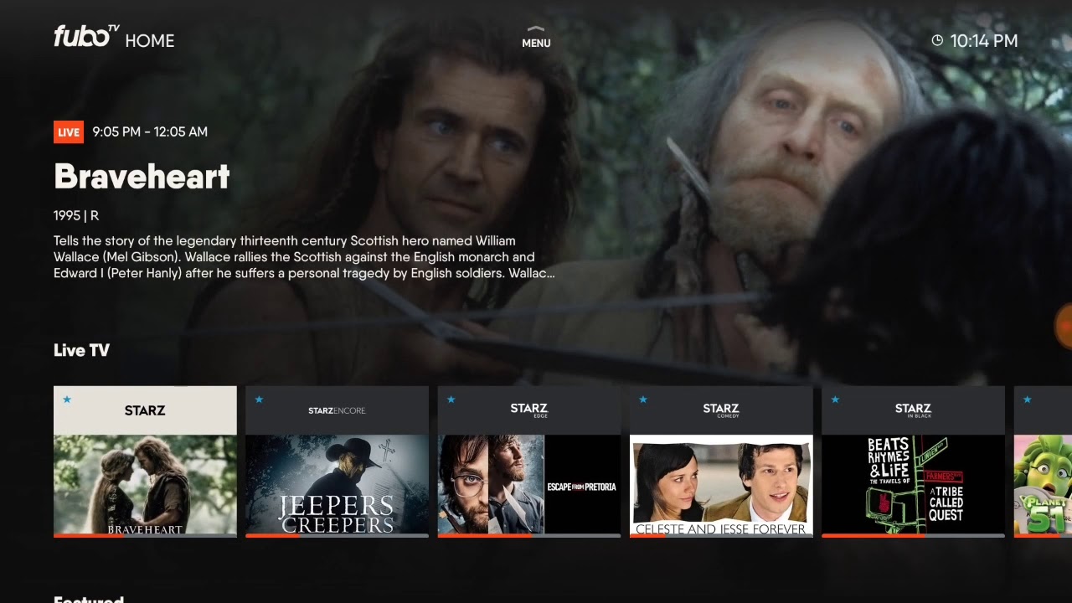1072x603 pixels.
Task: Click the STARZ ENCORE channel logo
Action: 337,410
